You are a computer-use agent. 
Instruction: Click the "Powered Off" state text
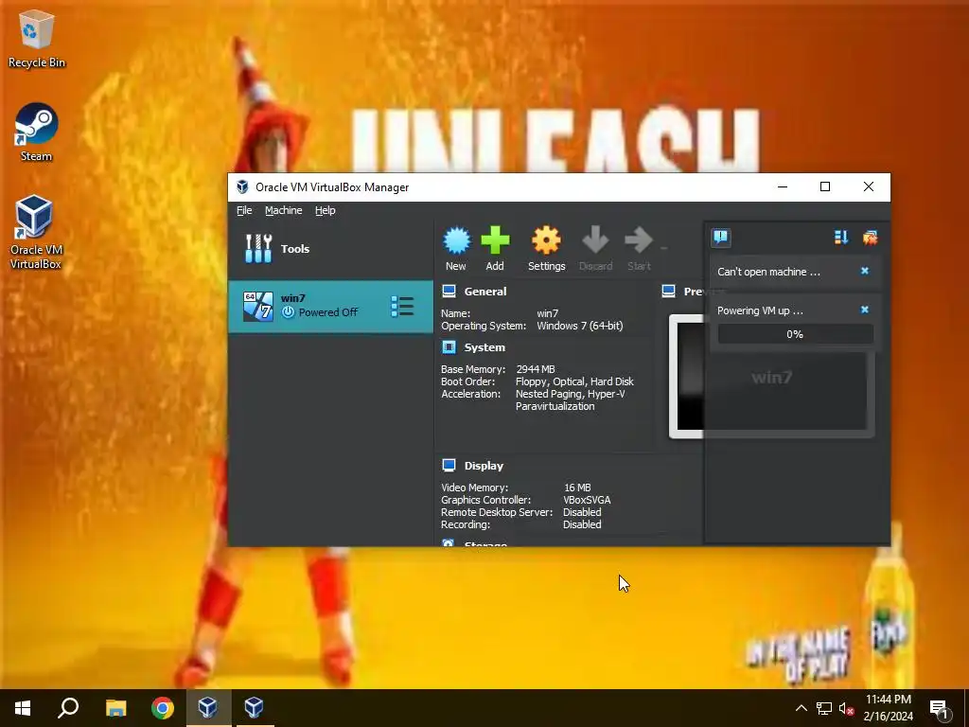click(x=328, y=312)
